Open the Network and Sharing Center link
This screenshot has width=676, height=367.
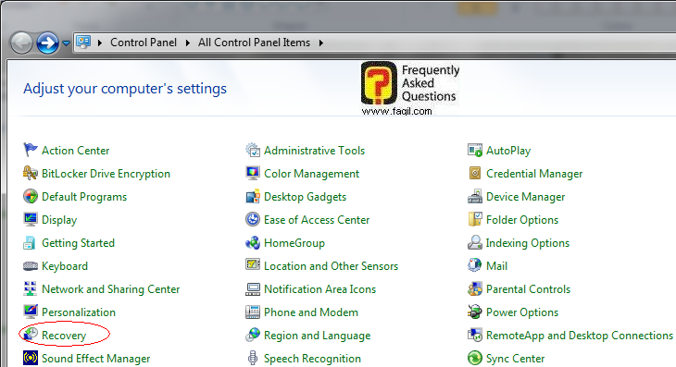coord(111,289)
